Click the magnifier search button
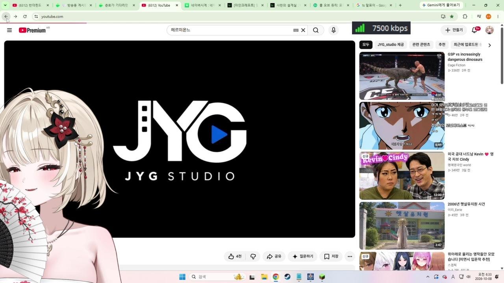 pyautogui.click(x=316, y=30)
